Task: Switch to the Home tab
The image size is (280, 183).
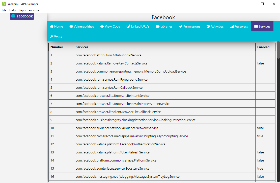Action: 57,26
